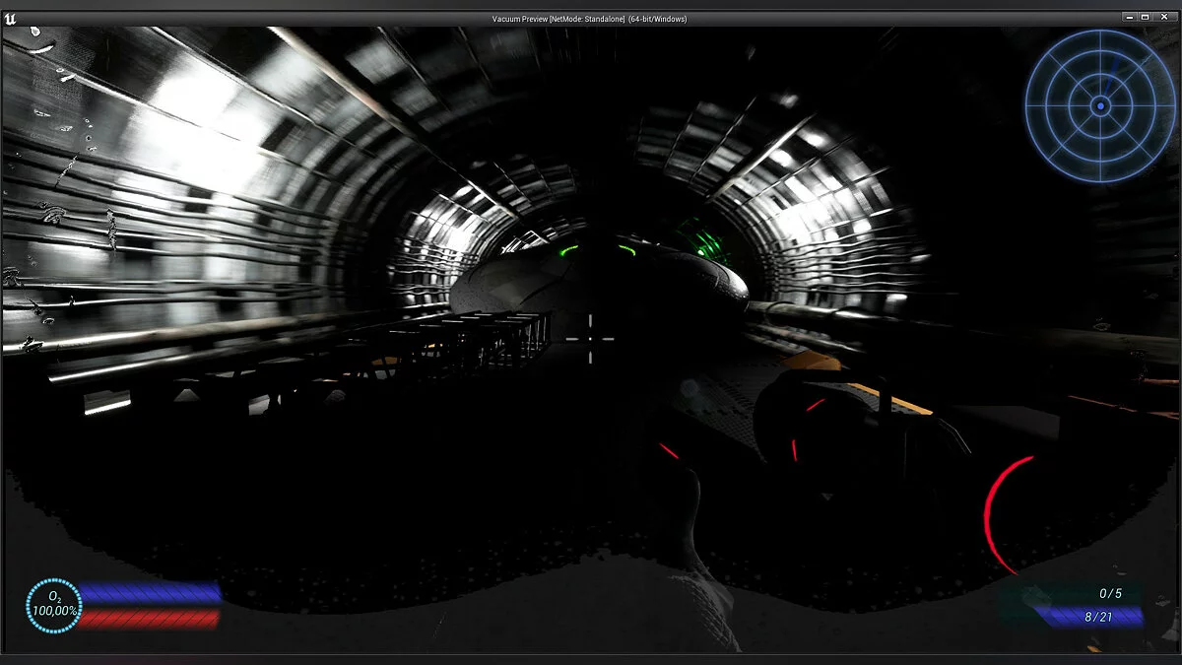Maximize the Vacuum Preview window
Viewport: 1182px width, 665px height.
1146,18
